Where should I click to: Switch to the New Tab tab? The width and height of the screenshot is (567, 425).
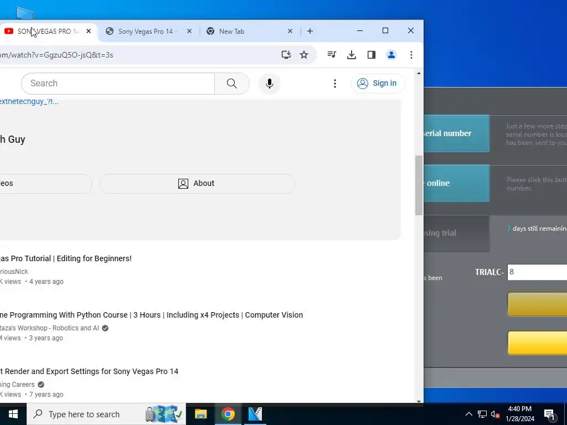(231, 32)
